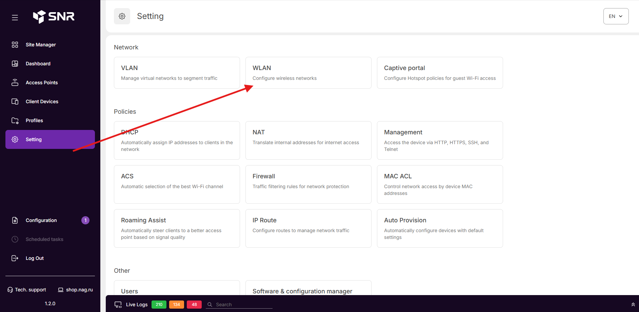Screen dimensions: 639x312
Task: Expand the Live Logs panel with the double chevron
Action: coord(633,305)
